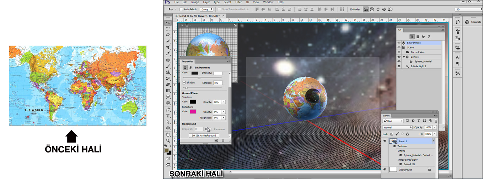Open the Fill 100% dropdown arrow
This screenshot has height=179, width=483.
coord(434,134)
